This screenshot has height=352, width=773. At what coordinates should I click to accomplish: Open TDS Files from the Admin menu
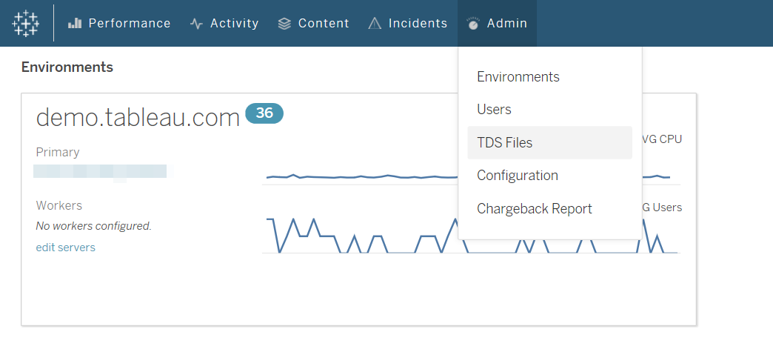pos(549,143)
